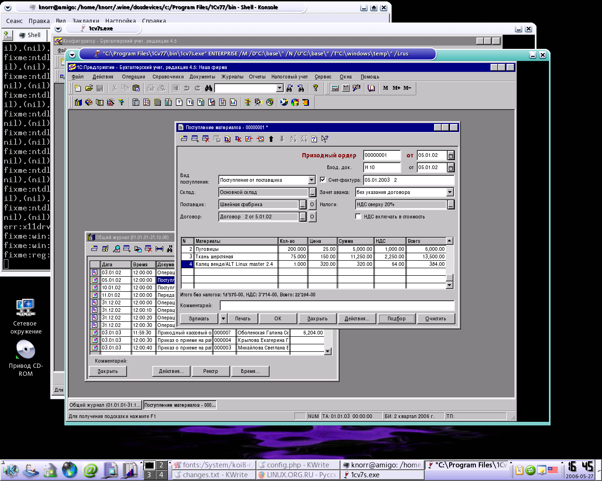Image resolution: width=602 pixels, height=481 pixels.
Task: Open the arrow dropdown next to Записать
Action: (x=223, y=318)
